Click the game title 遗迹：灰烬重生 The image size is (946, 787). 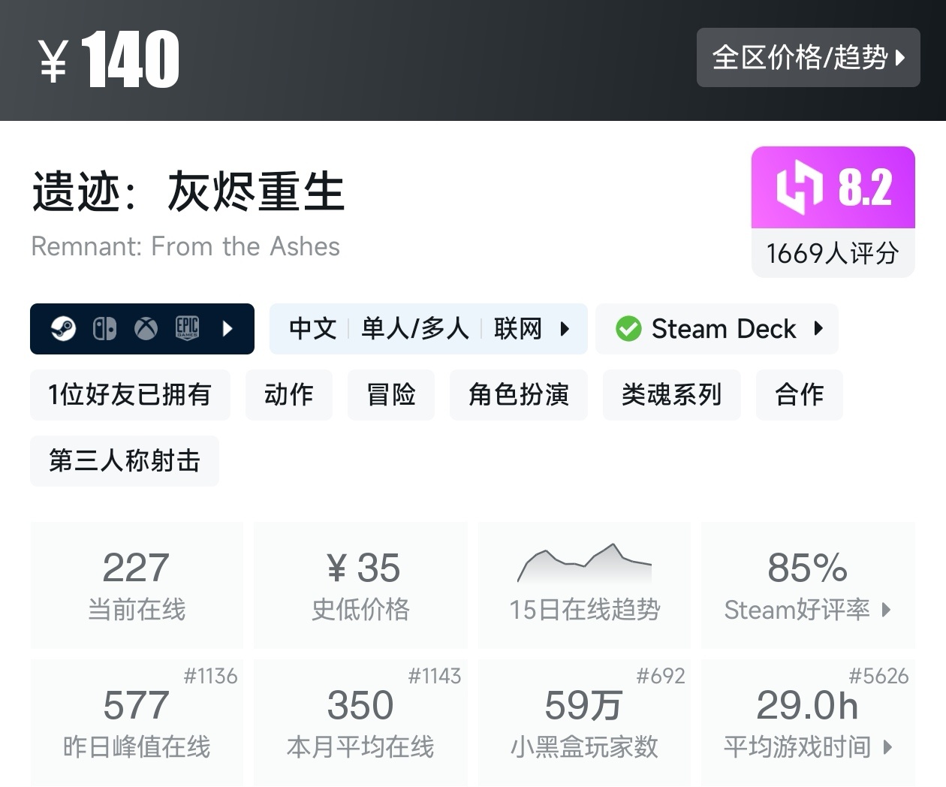(188, 191)
